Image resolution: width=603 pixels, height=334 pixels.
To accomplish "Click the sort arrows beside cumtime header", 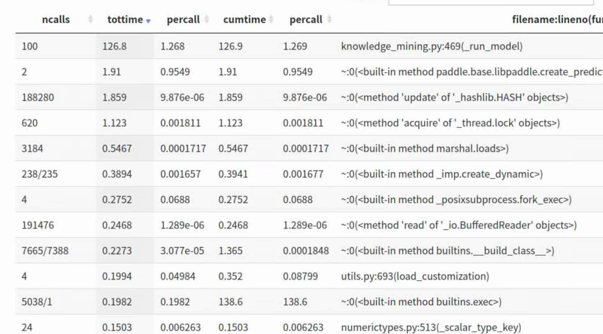I will click(271, 20).
